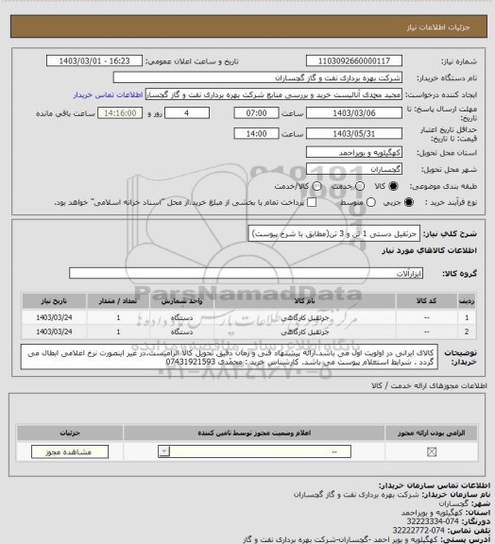Click remaining days field showing 4

click(x=187, y=113)
